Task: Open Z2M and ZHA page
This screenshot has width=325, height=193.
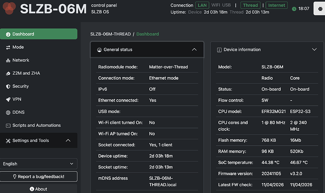Action: 39,73
